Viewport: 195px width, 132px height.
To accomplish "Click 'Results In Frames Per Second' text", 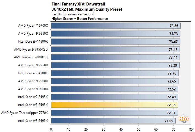I will (73, 14).
